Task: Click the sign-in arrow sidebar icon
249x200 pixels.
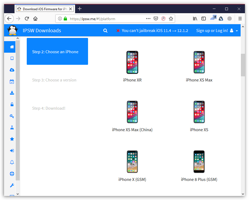Action: tap(12, 151)
